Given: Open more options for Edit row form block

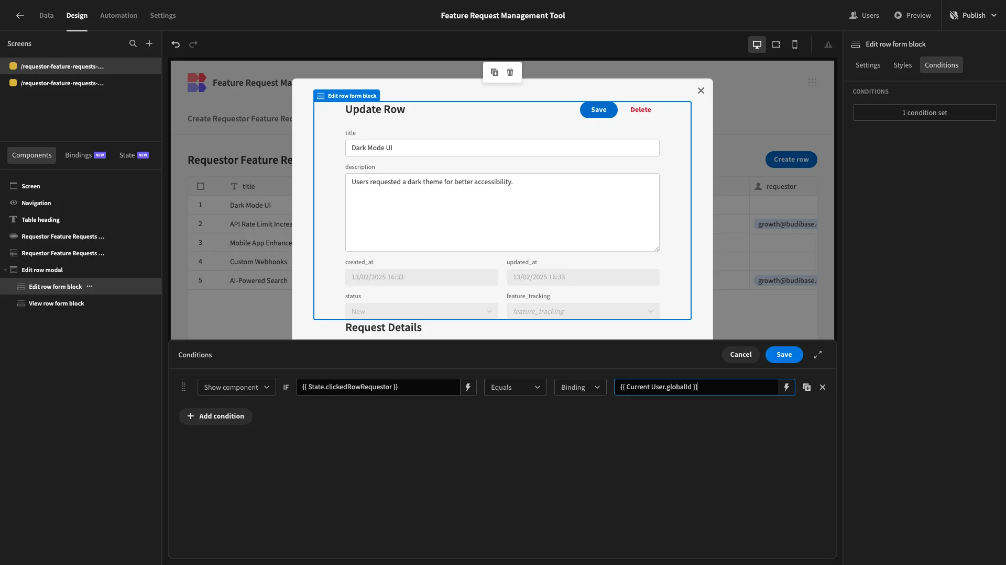Looking at the screenshot, I should pos(90,287).
